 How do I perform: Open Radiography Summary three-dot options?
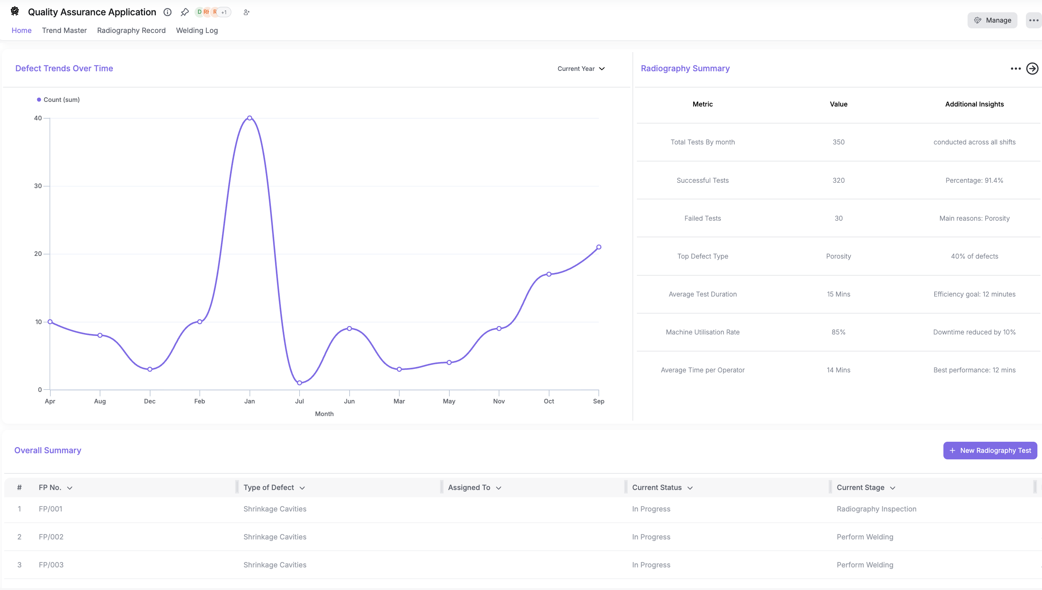(x=1015, y=69)
